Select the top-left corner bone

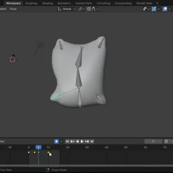61,45
